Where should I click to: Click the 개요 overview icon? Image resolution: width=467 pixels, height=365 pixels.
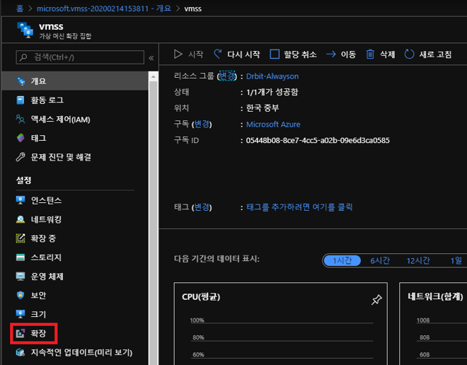tap(21, 81)
